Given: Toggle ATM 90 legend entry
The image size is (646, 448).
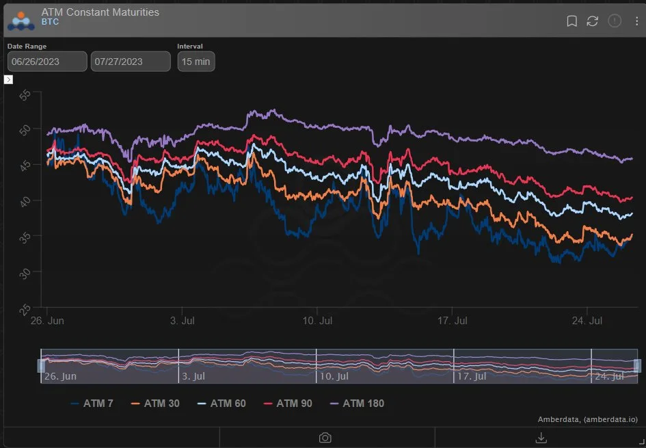Looking at the screenshot, I should click(288, 404).
